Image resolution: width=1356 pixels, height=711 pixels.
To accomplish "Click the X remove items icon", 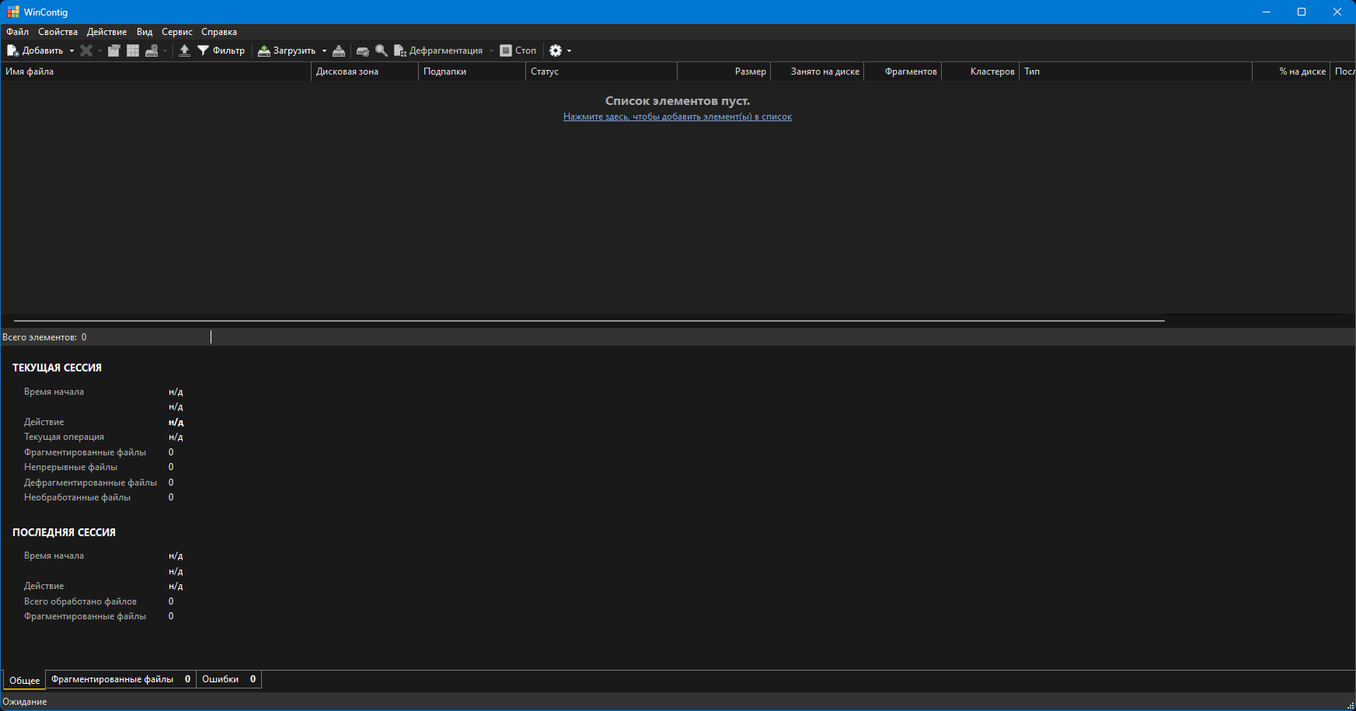I will pos(86,51).
